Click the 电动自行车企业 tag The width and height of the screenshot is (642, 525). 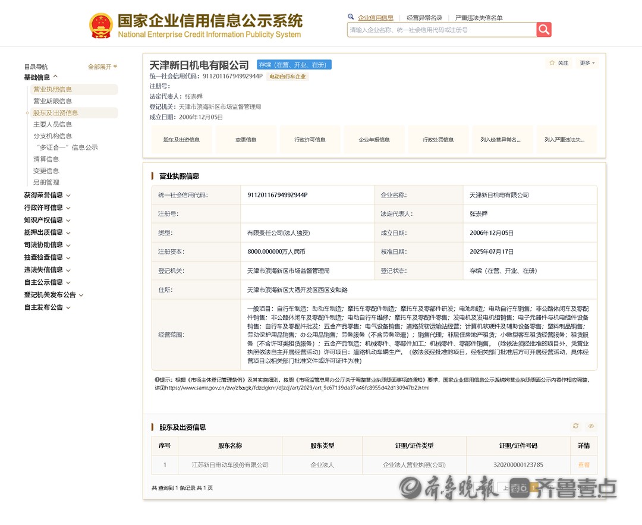pyautogui.click(x=288, y=77)
